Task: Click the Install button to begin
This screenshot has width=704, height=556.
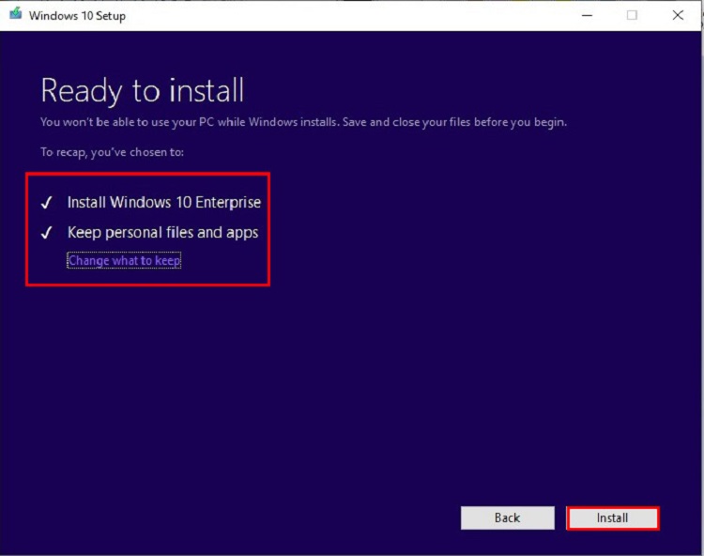Action: (612, 517)
